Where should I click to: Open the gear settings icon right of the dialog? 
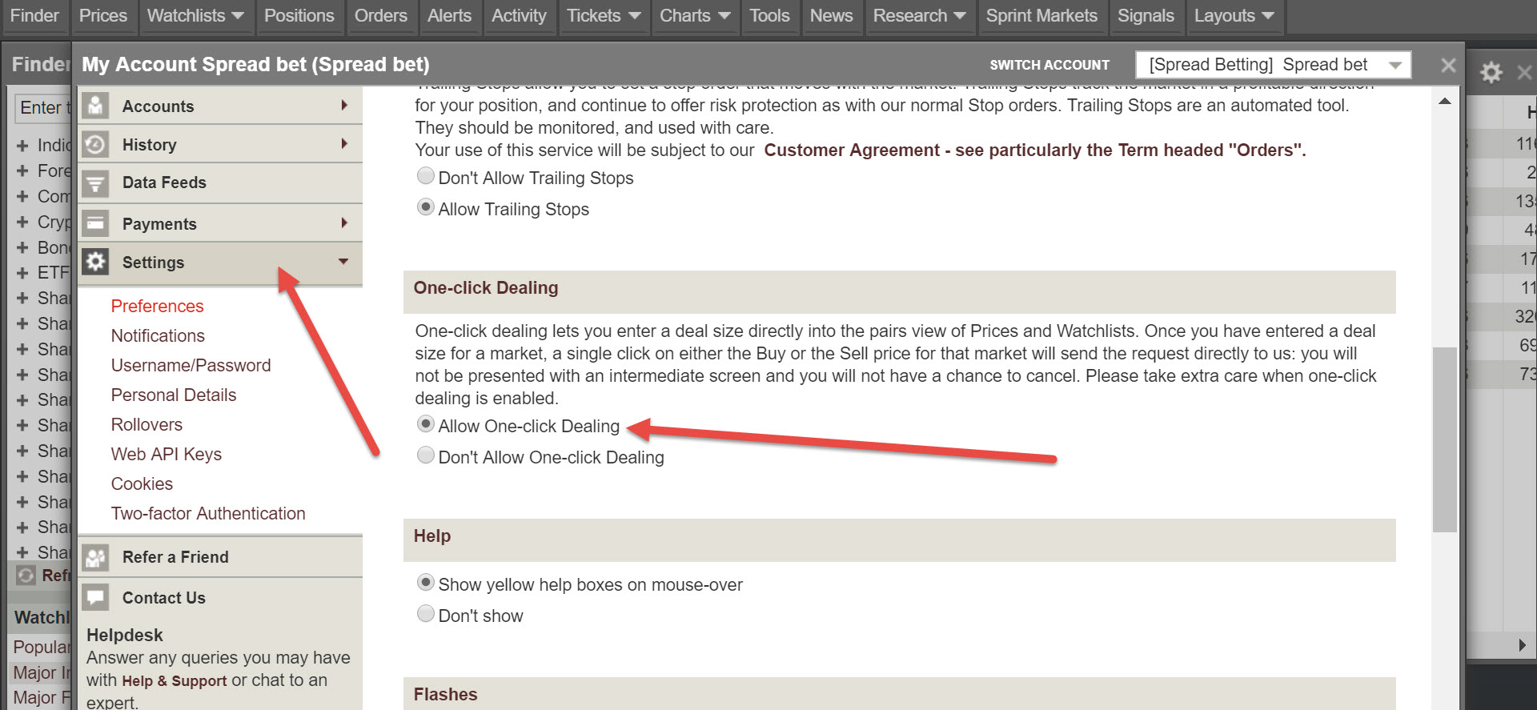(1491, 73)
